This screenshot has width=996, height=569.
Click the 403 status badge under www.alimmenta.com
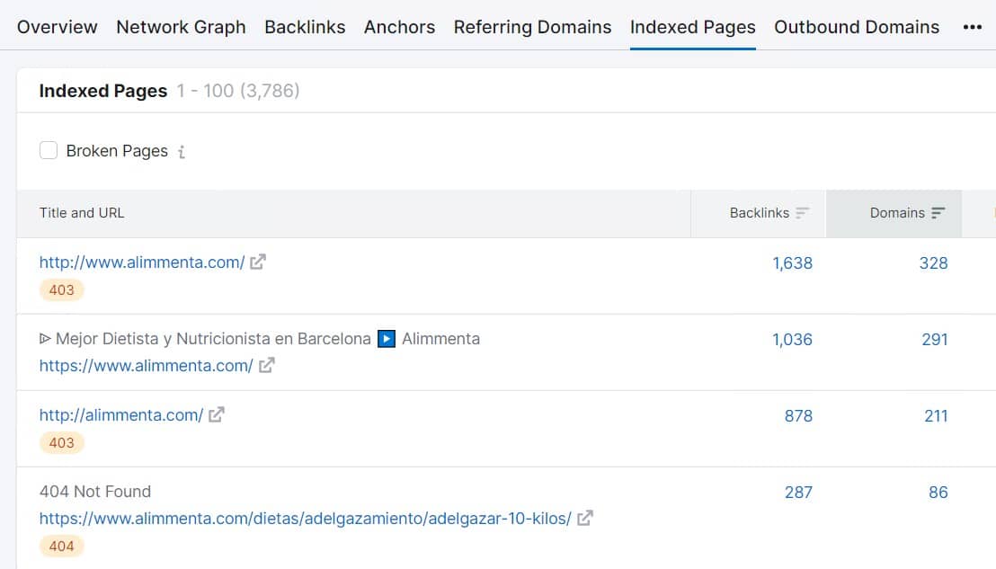point(61,289)
